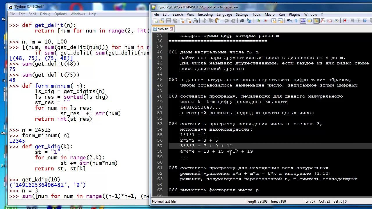Click 'length : 9 308' status entry
372x209 pixels.
click(x=257, y=201)
